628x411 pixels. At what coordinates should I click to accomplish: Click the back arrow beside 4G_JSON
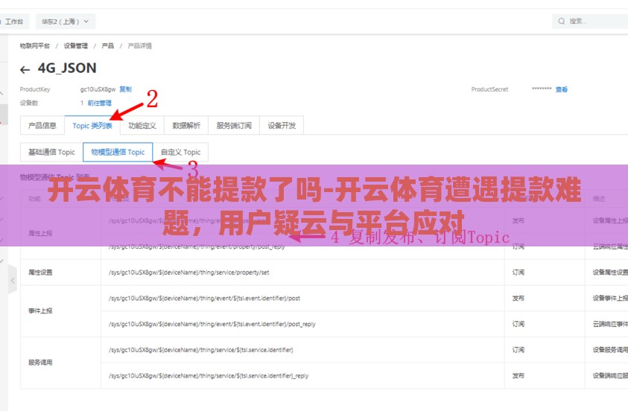(25, 70)
